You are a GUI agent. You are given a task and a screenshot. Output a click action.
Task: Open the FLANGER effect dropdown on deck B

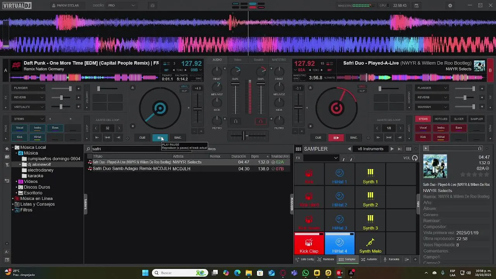coord(432,88)
